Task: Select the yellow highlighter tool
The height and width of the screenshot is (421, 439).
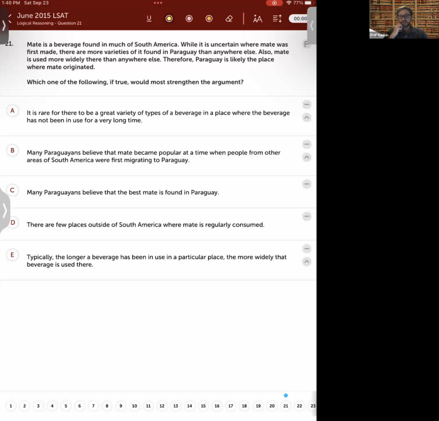Action: (x=169, y=19)
